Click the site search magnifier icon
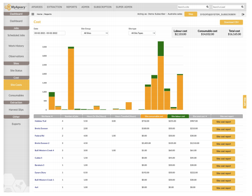The width and height of the screenshot is (252, 196). pos(207,7)
